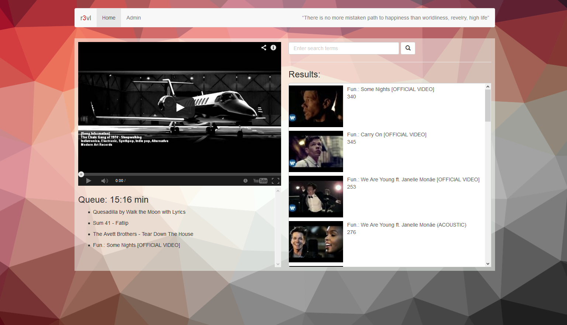Click the r3vl brand logo

(x=86, y=18)
